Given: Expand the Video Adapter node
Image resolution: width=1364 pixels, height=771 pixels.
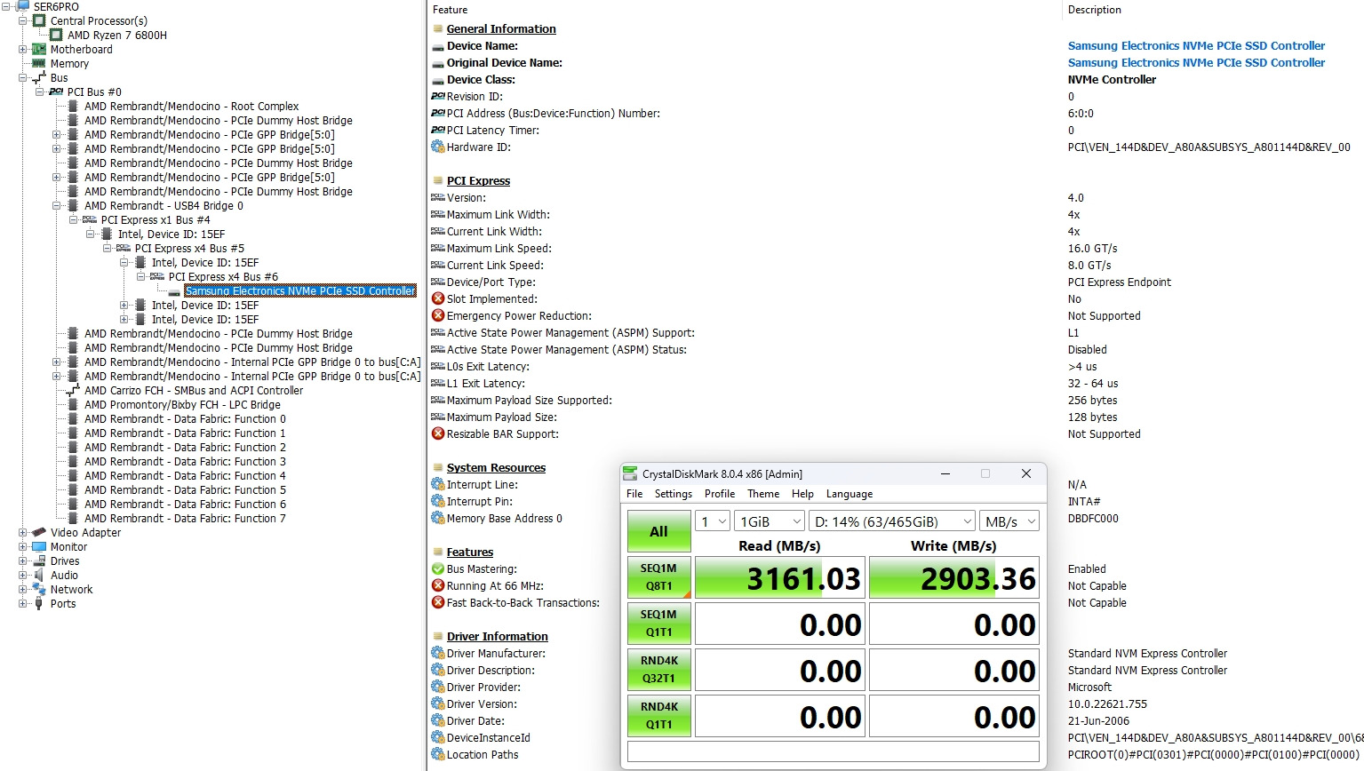Looking at the screenshot, I should coord(23,532).
